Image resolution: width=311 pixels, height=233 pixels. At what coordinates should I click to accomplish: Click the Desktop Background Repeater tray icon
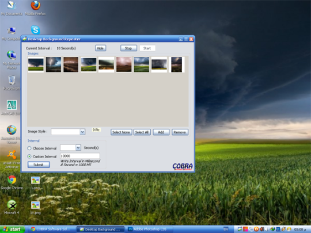pyautogui.click(x=240, y=229)
